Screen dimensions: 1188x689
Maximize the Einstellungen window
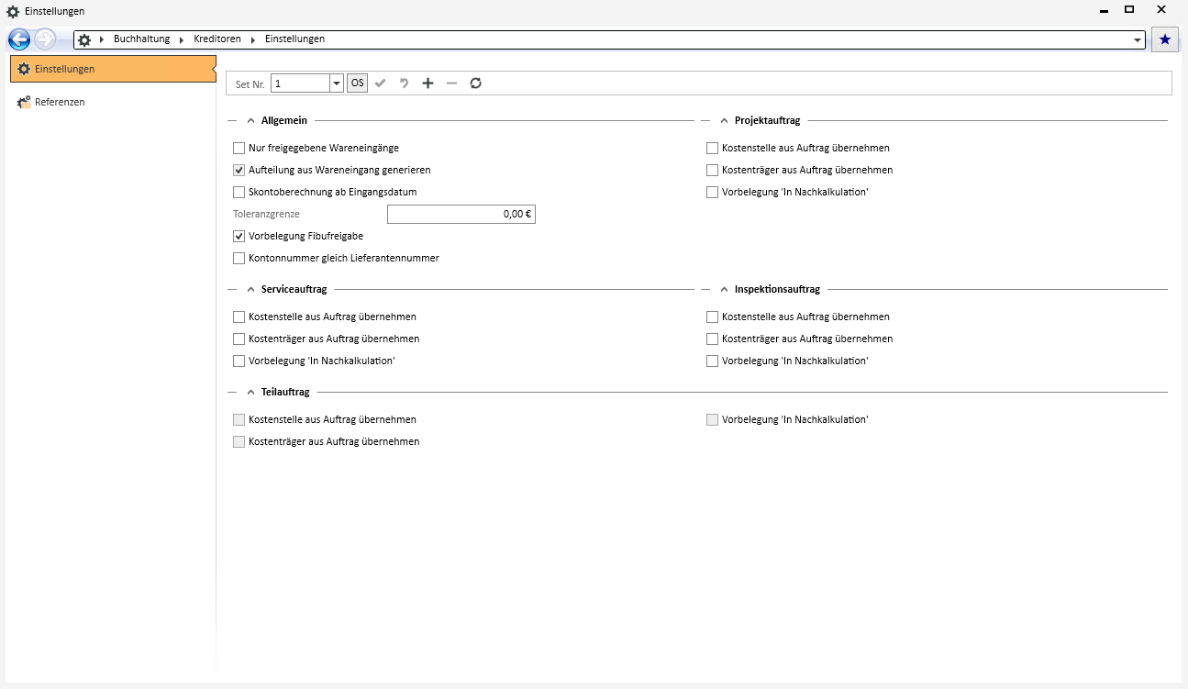coord(1129,10)
